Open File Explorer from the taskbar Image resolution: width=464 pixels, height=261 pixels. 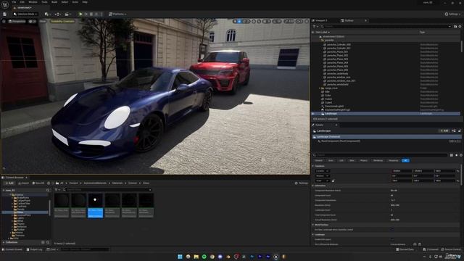[x=196, y=257]
